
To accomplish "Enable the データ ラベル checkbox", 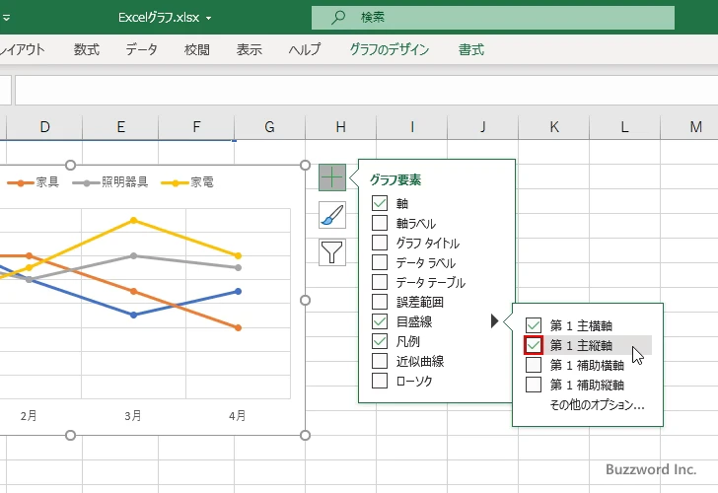I will point(380,262).
